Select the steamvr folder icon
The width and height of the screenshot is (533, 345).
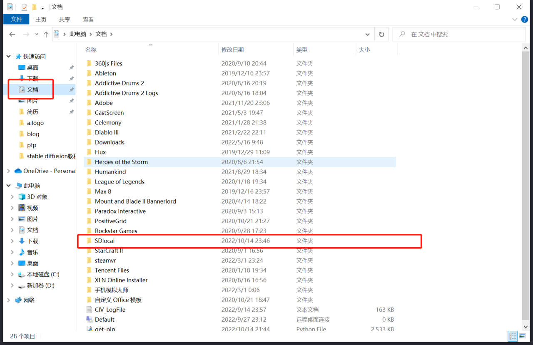tap(89, 261)
